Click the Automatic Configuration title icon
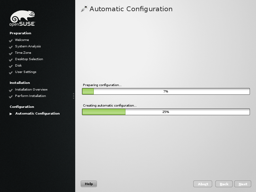The height and width of the screenshot is (192, 256). [x=84, y=9]
